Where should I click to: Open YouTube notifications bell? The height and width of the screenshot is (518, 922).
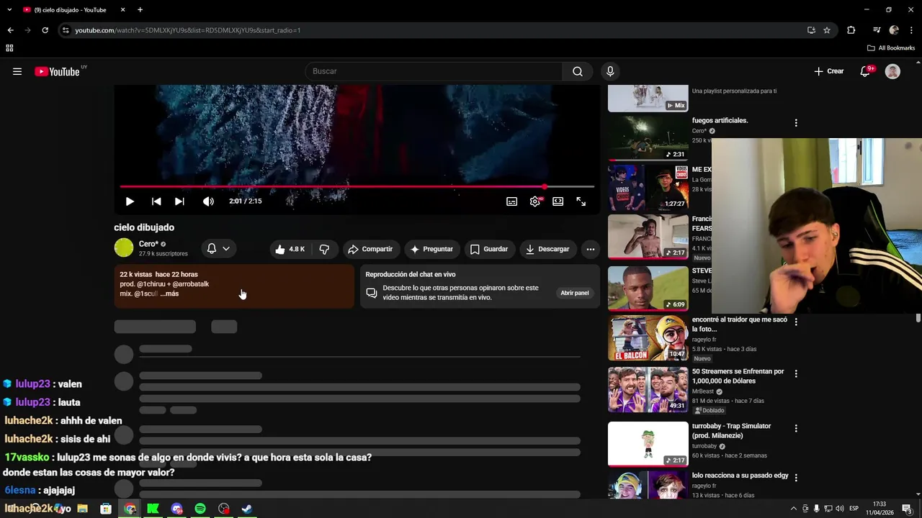click(x=867, y=71)
